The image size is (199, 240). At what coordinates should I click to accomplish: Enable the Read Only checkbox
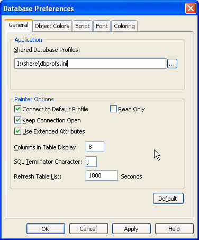113,109
